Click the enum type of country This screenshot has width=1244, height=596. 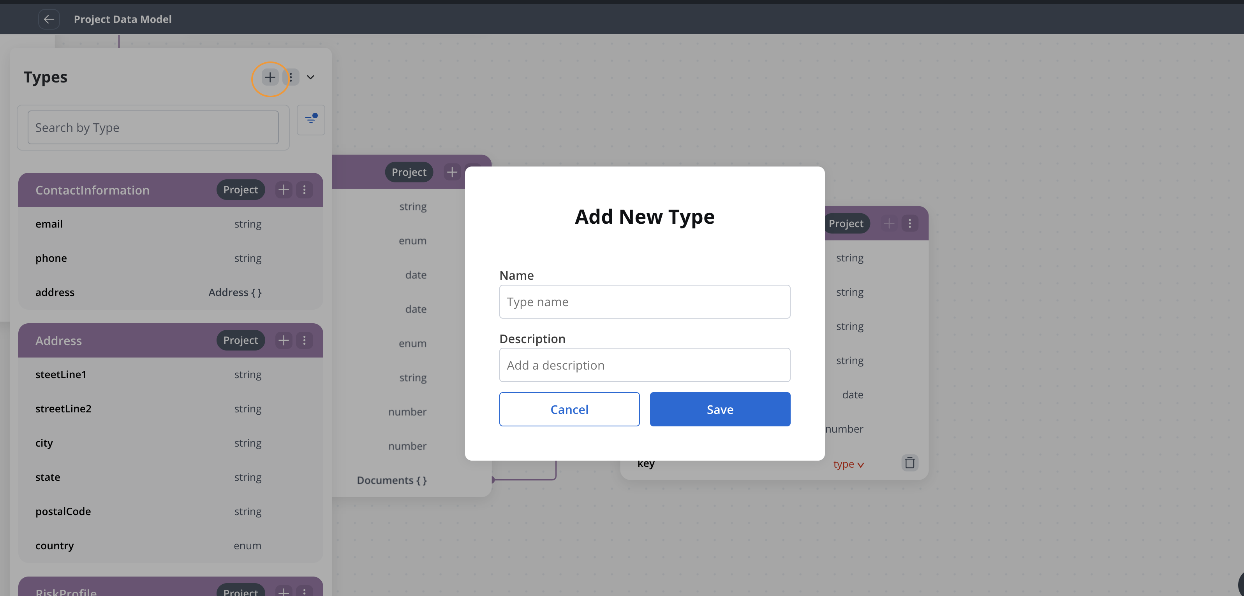point(247,546)
